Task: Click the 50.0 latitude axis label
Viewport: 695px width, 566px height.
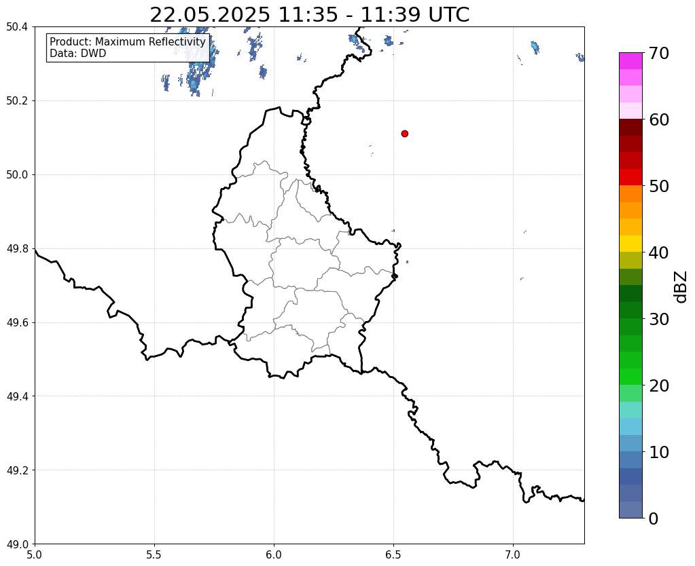Action: 17,175
